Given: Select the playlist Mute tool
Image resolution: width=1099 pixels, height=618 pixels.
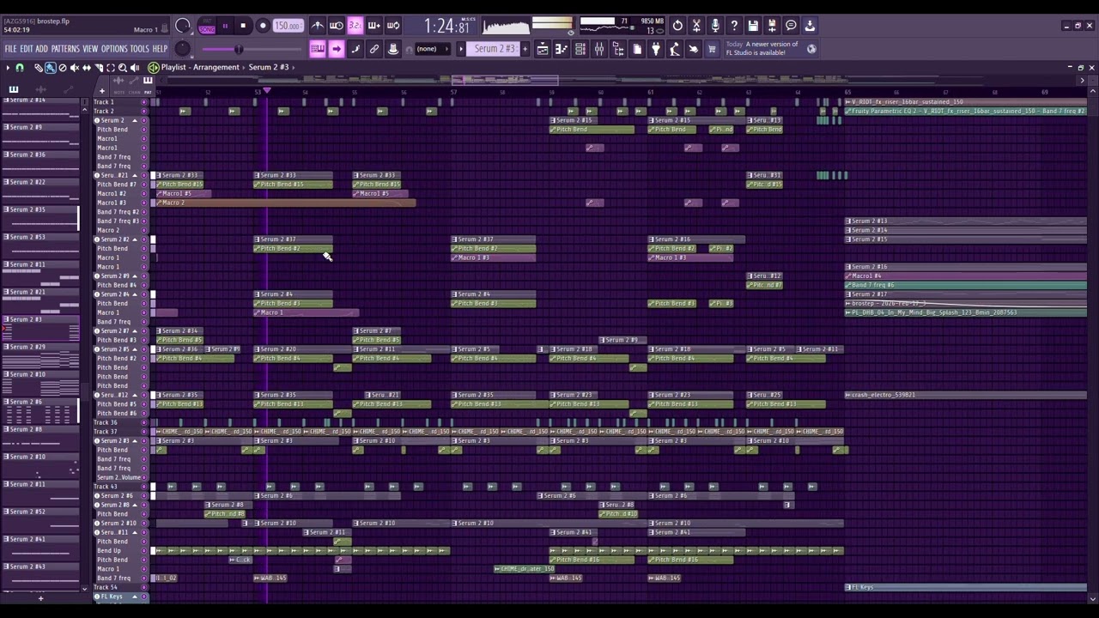Looking at the screenshot, I should [74, 67].
